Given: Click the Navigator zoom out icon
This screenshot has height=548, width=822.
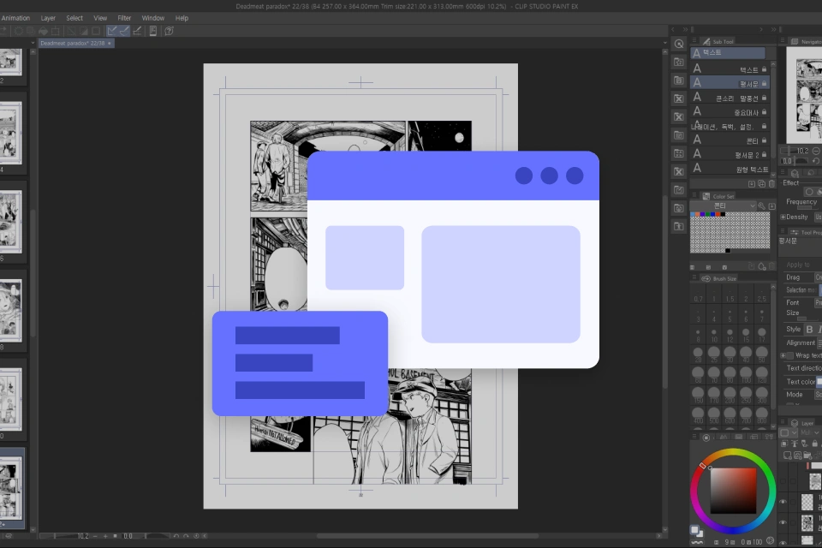Looking at the screenshot, I should tap(816, 151).
